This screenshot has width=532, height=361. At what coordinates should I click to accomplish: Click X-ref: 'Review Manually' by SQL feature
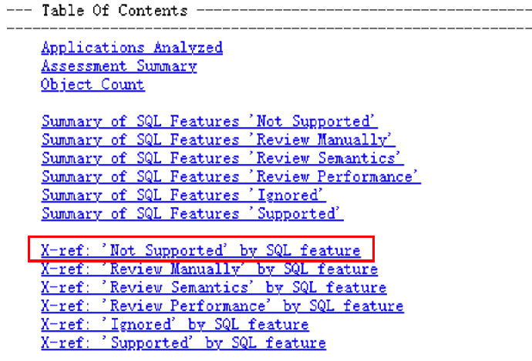tap(209, 269)
